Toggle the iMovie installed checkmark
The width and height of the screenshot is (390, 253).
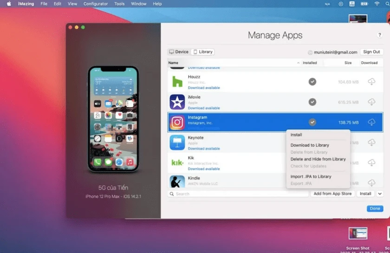pyautogui.click(x=312, y=102)
